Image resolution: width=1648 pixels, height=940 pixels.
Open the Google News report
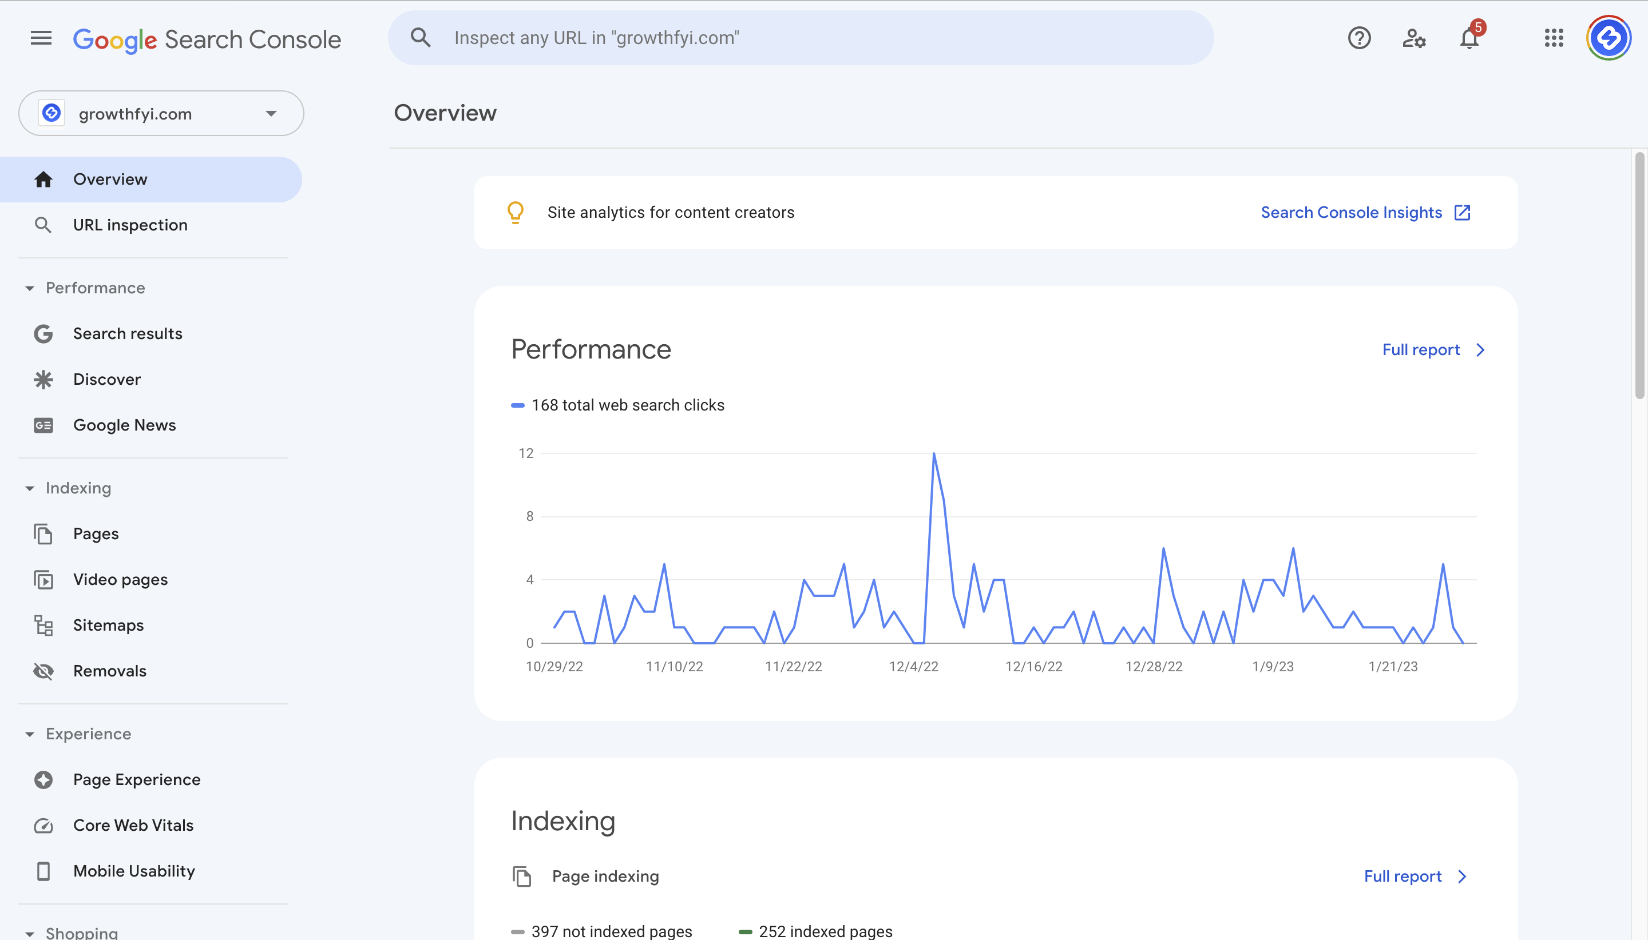pos(124,425)
